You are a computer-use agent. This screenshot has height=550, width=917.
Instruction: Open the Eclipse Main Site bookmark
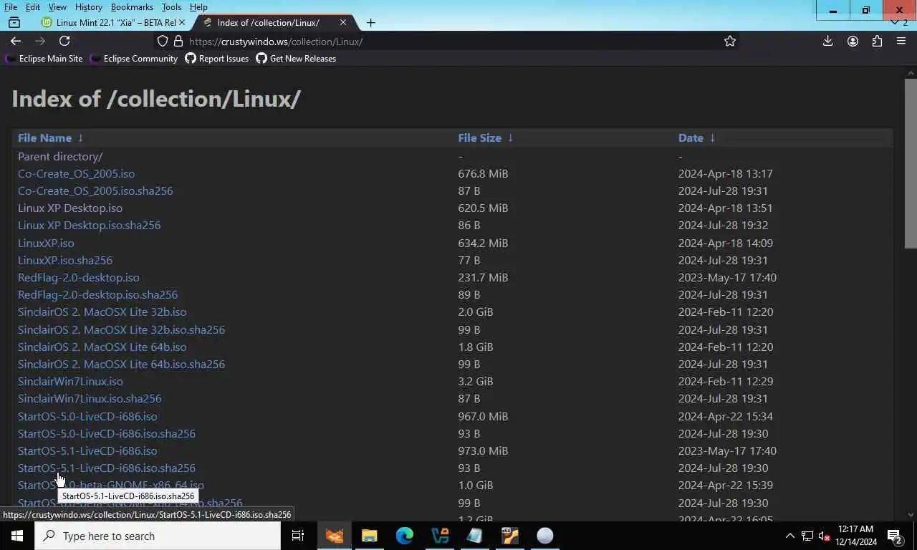pyautogui.click(x=44, y=59)
